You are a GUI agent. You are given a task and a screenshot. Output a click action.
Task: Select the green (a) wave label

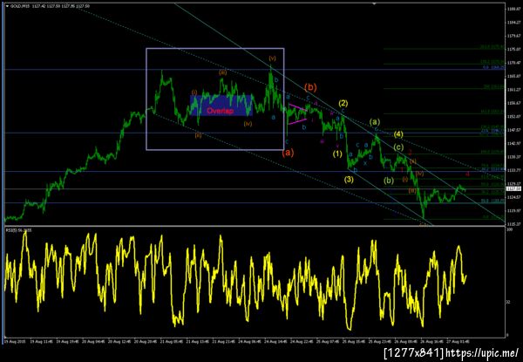tap(375, 122)
